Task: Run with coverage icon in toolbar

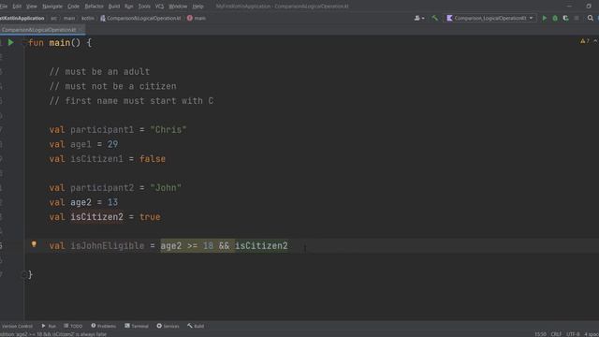Action: [565, 18]
